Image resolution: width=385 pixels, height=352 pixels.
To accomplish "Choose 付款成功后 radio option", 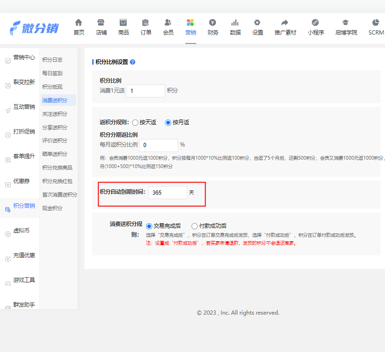I will tap(194, 226).
